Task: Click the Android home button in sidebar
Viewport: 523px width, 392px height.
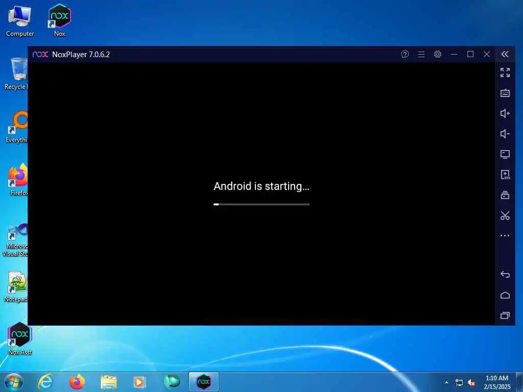Action: pos(505,295)
